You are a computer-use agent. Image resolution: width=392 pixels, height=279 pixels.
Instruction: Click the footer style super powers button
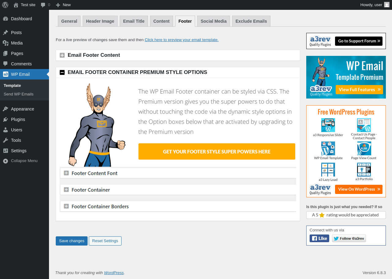(217, 152)
